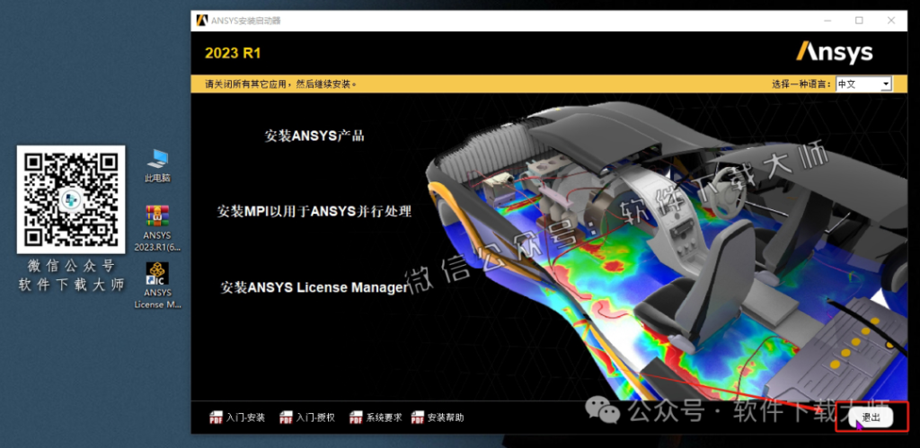Click the 退出 button
The image size is (920, 448).
click(871, 417)
